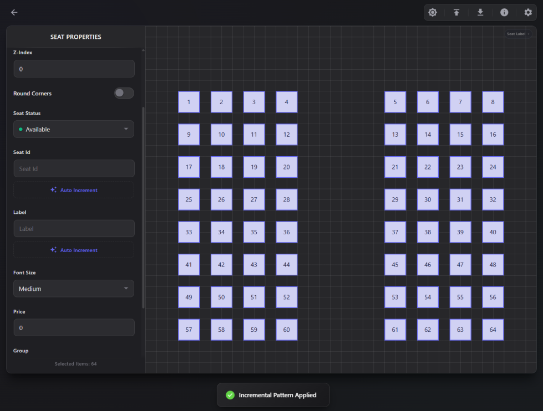The height and width of the screenshot is (411, 543).
Task: Toggle the Round Corners switch
Action: (x=124, y=93)
